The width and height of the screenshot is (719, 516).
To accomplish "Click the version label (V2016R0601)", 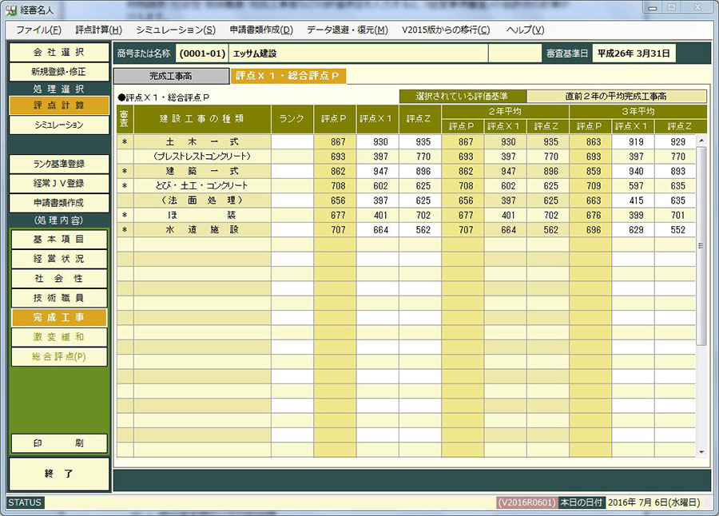I will 527,502.
